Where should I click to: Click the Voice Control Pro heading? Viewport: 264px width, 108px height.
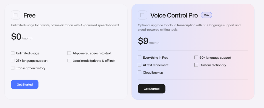point(174,15)
